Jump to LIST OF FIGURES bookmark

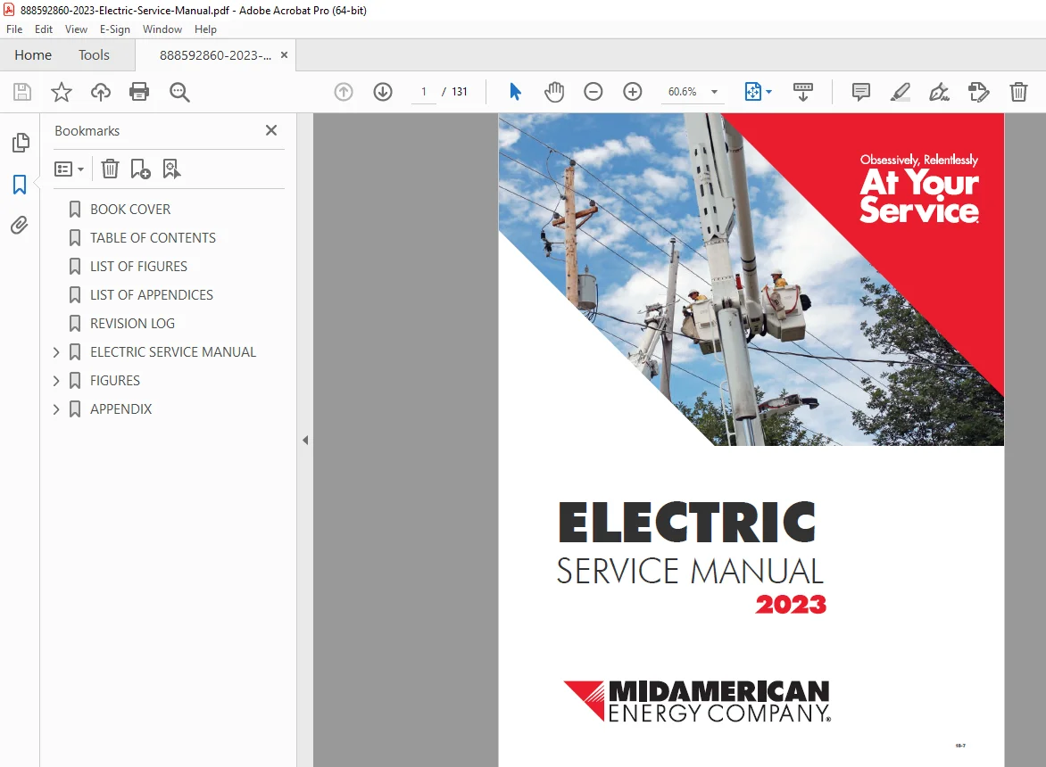(138, 267)
